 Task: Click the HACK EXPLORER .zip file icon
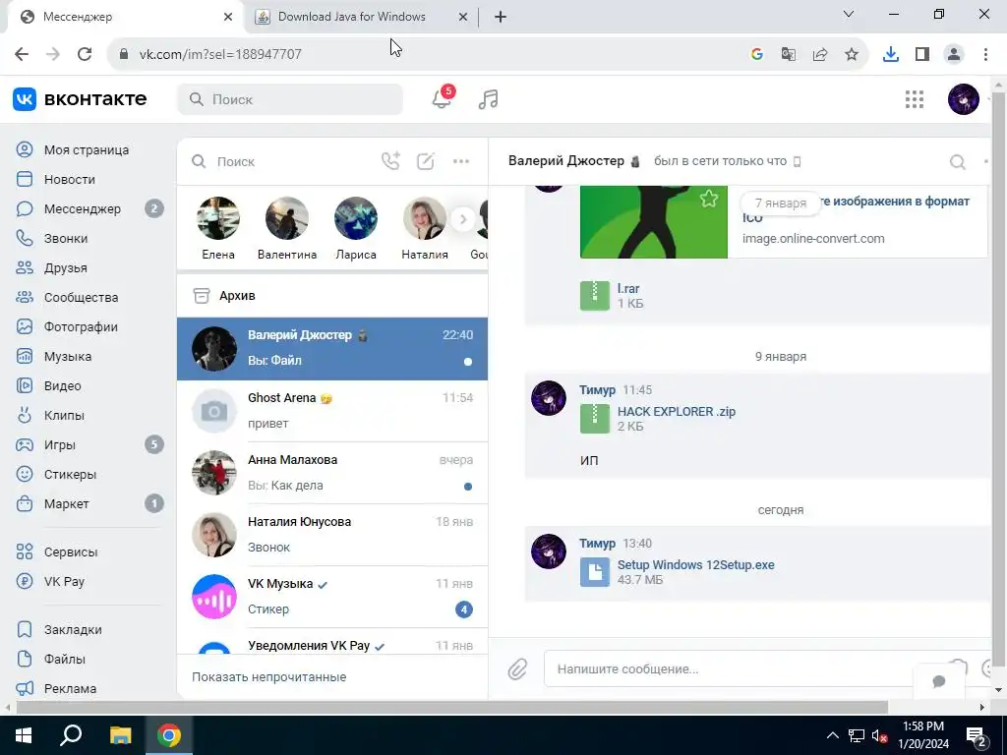(595, 419)
